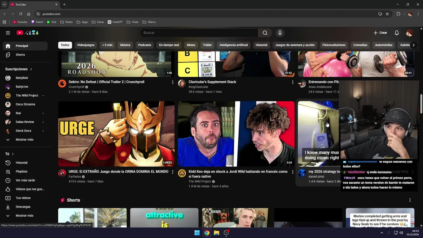Open The Wild Project channel avatar under video
423x238 pixels.
coord(182,173)
